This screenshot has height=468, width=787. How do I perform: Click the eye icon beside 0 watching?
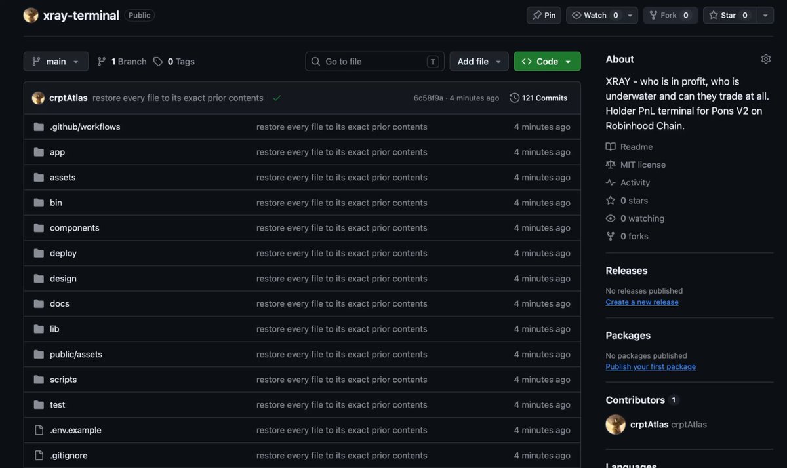click(x=611, y=218)
